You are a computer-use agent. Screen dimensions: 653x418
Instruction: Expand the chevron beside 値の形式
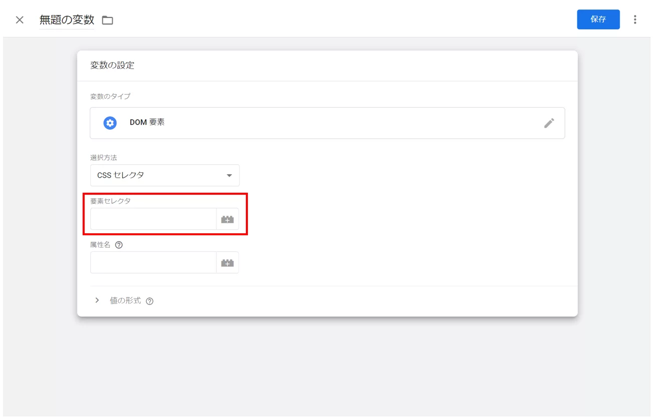click(97, 300)
